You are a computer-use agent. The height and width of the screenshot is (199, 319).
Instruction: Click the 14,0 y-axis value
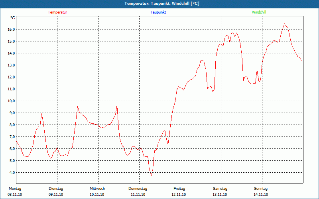click(x=11, y=53)
